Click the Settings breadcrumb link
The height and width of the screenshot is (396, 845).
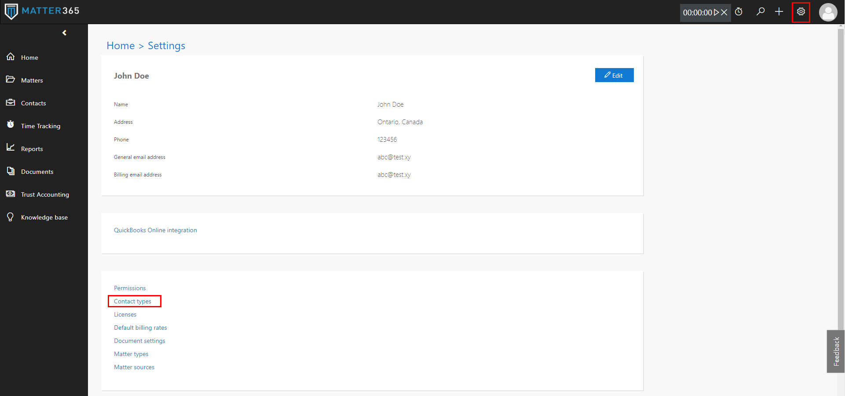166,46
